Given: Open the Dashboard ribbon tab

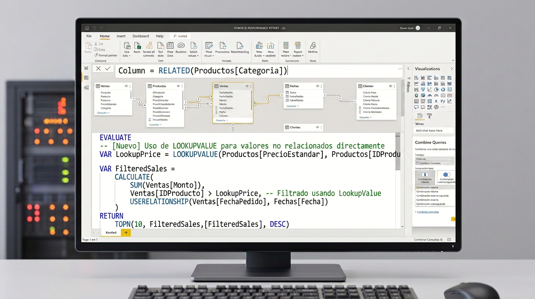Looking at the screenshot, I should coord(141,36).
